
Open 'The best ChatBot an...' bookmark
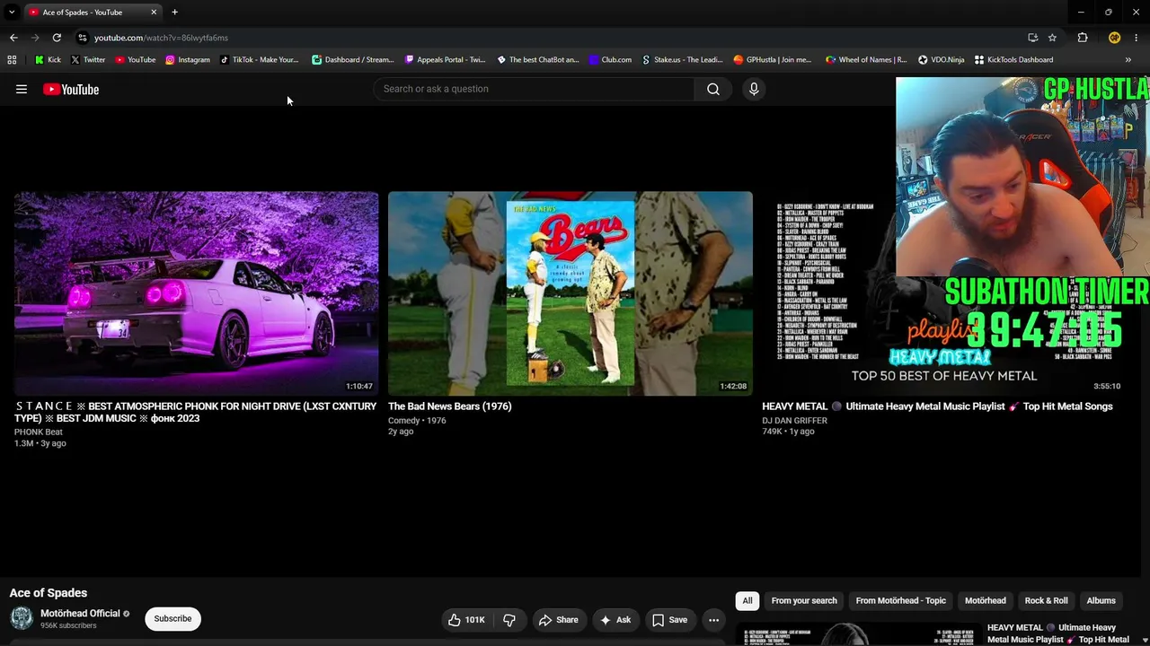click(x=537, y=60)
